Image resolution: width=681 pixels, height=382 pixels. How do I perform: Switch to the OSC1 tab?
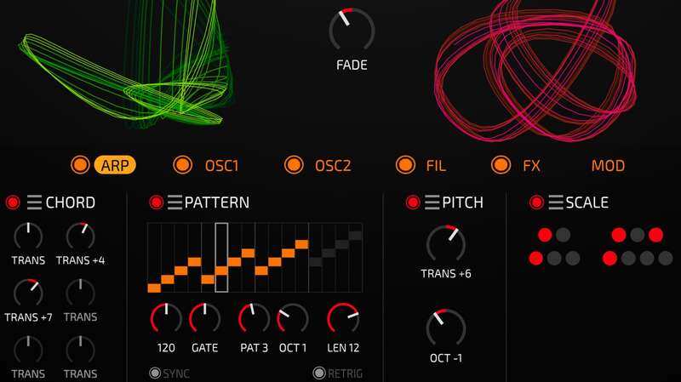(x=221, y=166)
